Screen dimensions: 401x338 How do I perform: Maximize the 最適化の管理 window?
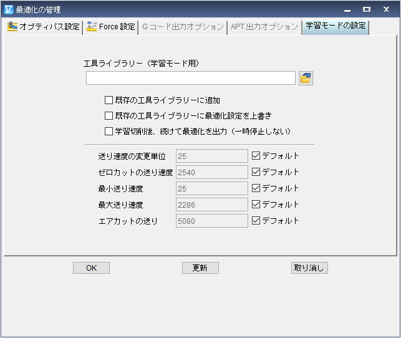[x=367, y=9]
